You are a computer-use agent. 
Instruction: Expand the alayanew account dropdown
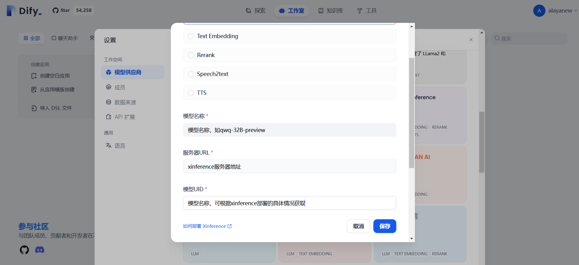(x=575, y=11)
